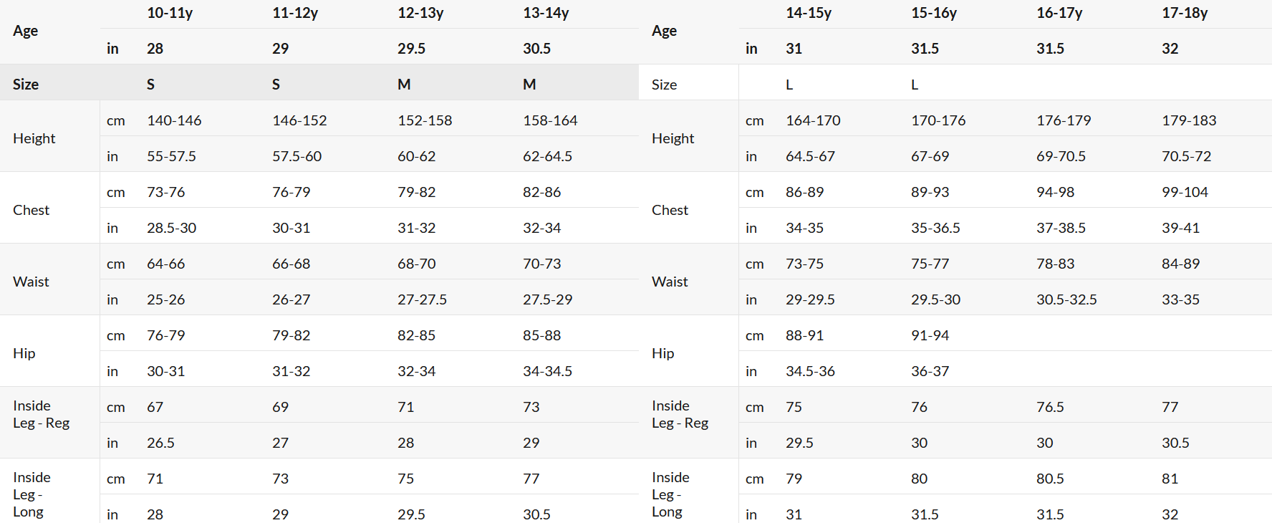Image resolution: width=1272 pixels, height=523 pixels.
Task: Click the 55-57.5 height inches cell
Action: [x=171, y=156]
